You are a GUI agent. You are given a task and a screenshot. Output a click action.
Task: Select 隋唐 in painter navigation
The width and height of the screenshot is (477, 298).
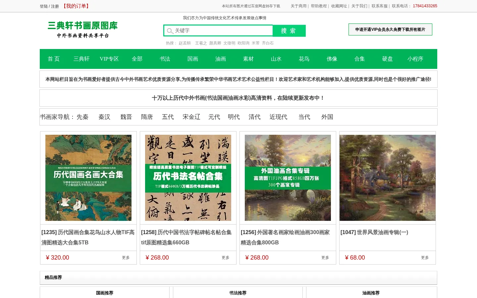point(147,117)
